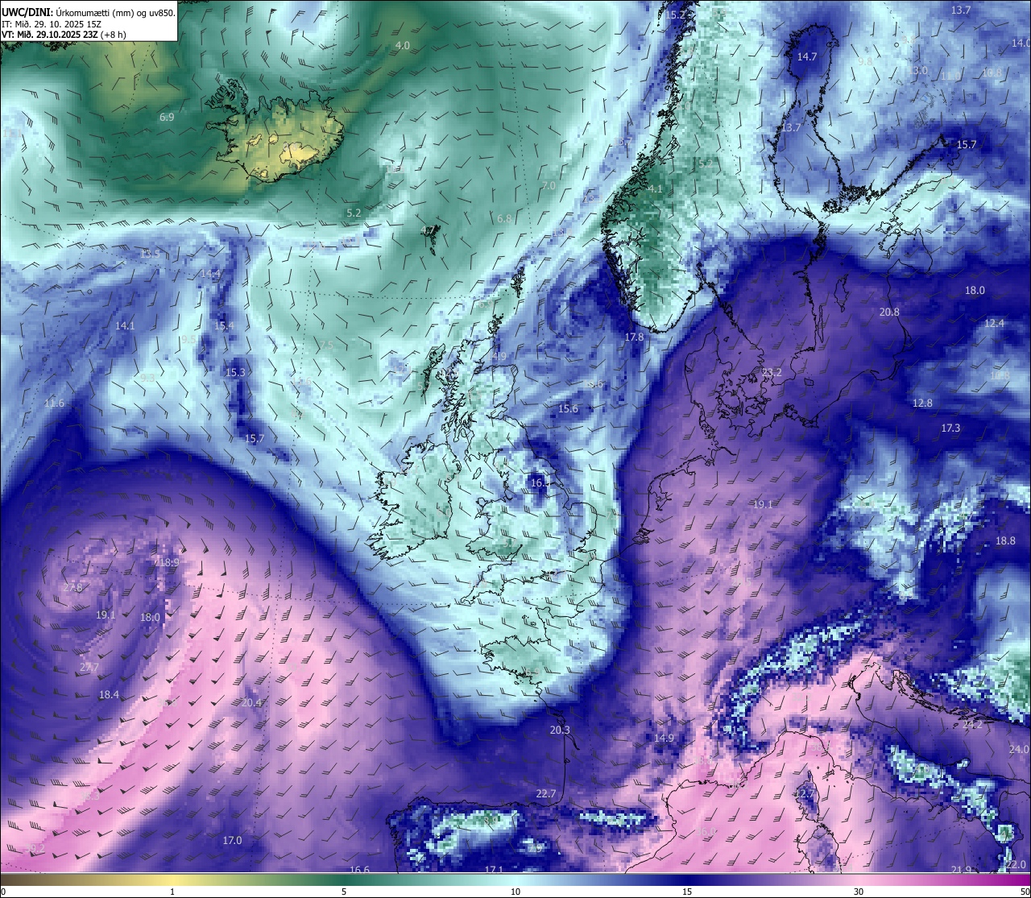Click the 22.7 value near northern Spain

(x=546, y=794)
